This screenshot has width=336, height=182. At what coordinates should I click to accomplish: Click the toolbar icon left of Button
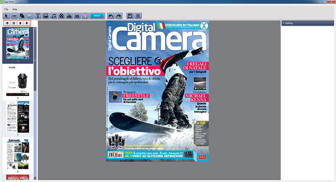coord(85,16)
